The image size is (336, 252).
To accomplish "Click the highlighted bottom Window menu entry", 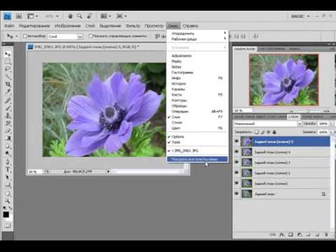I will pos(197,159).
